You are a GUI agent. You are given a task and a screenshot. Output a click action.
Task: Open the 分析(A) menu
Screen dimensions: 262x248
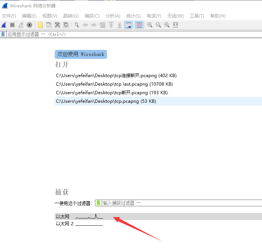[x=113, y=16]
